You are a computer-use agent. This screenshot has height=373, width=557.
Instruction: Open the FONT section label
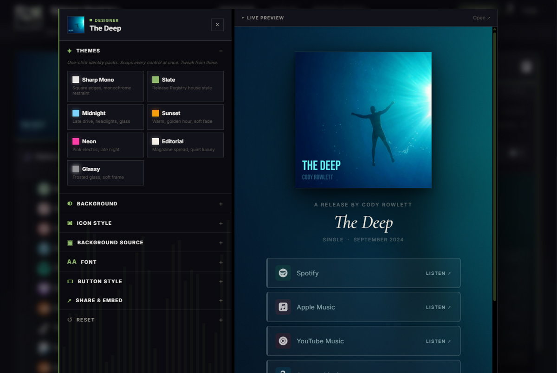(x=89, y=262)
